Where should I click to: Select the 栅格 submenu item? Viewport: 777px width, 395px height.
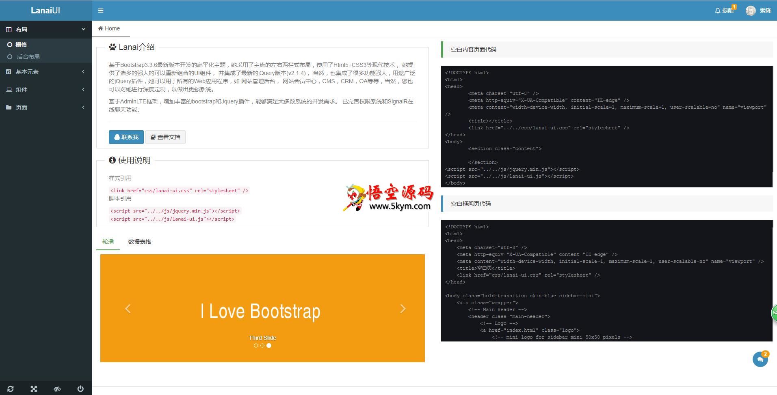(46, 45)
